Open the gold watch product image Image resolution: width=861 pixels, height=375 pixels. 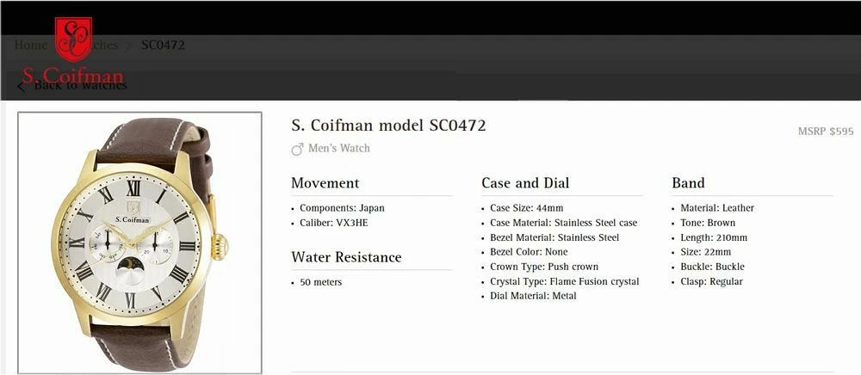[x=139, y=243]
